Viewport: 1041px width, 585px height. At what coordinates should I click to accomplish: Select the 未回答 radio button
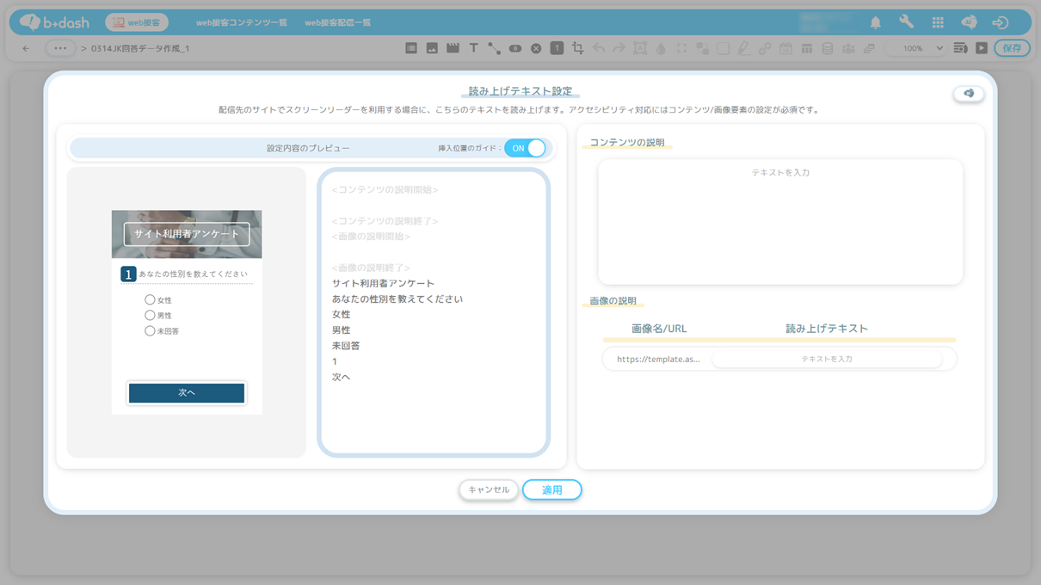point(150,331)
